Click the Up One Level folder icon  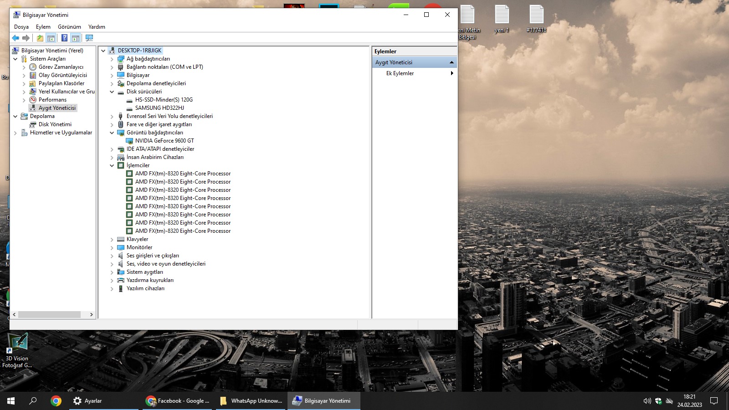(40, 38)
